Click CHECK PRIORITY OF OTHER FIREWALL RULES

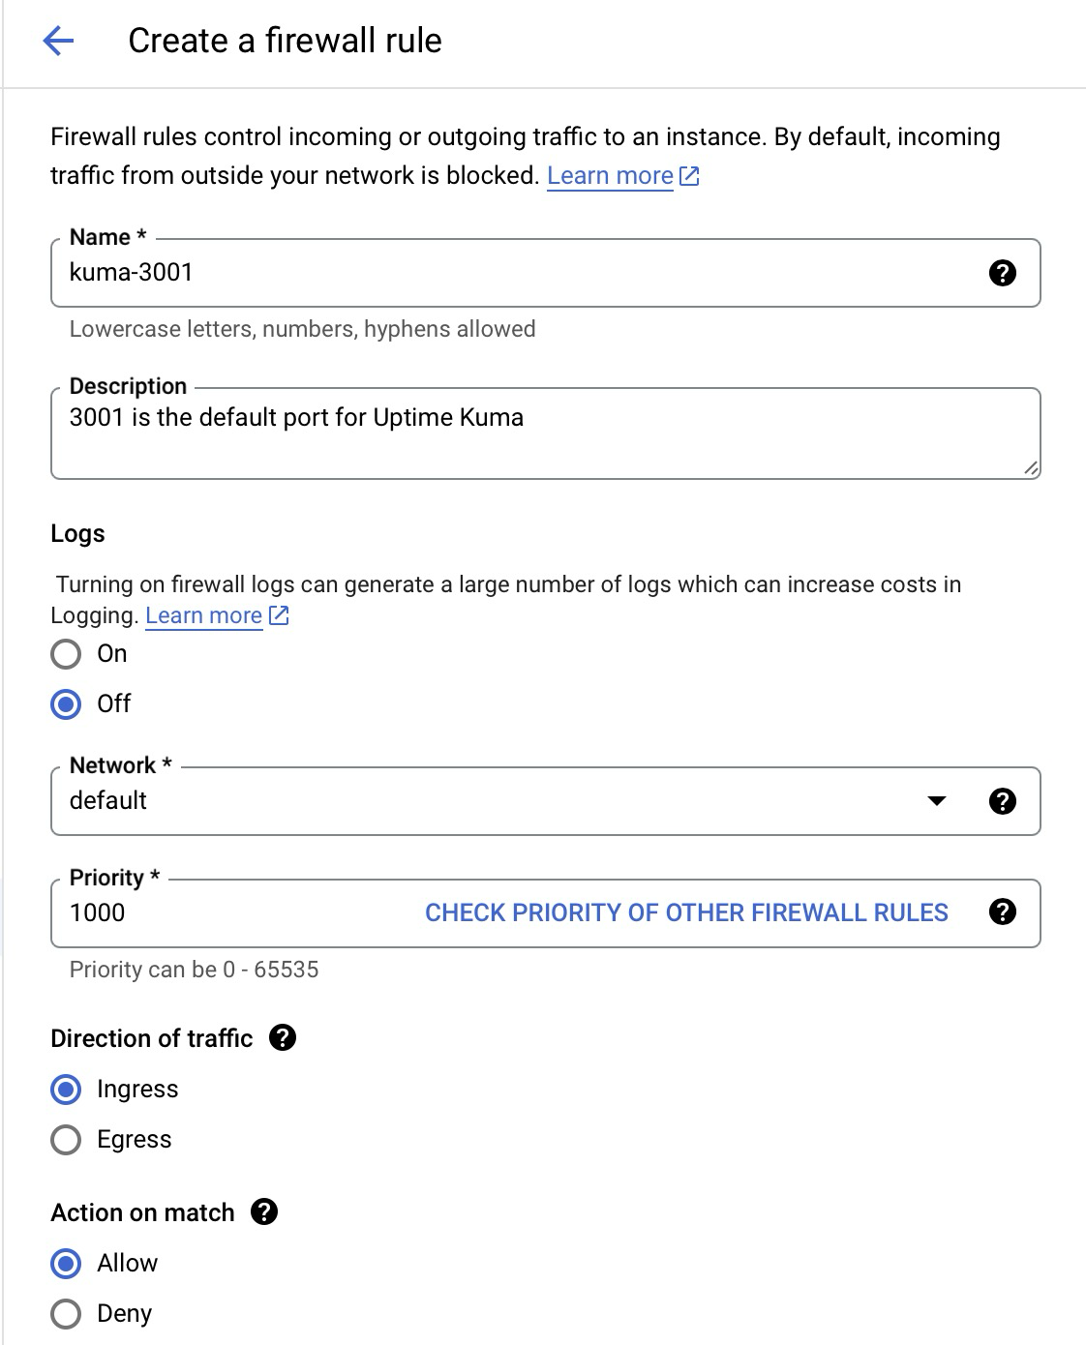pyautogui.click(x=685, y=912)
